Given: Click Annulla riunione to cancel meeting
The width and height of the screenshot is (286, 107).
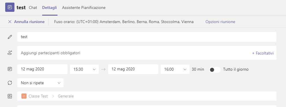Looking at the screenshot, I should 29,22.
